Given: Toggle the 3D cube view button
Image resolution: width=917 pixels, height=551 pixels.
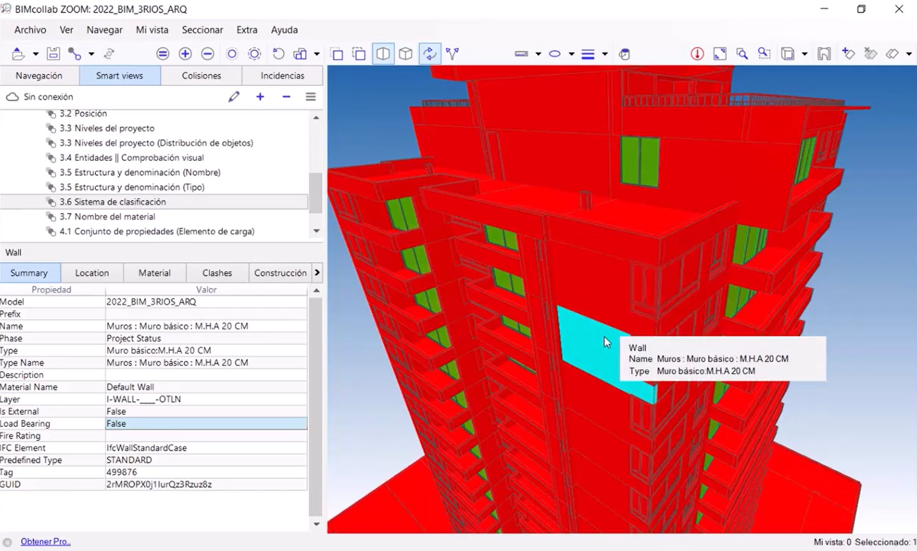Looking at the screenshot, I should (x=405, y=54).
